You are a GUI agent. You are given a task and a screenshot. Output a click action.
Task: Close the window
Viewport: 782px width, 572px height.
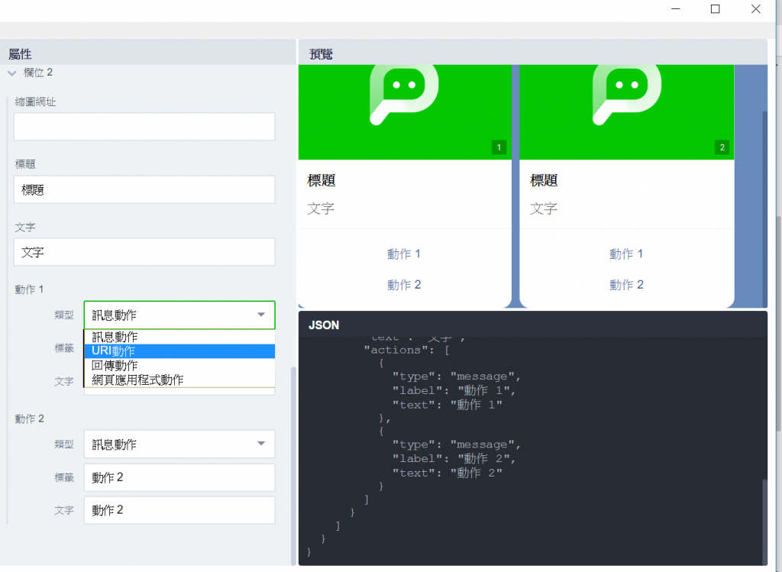(x=755, y=9)
